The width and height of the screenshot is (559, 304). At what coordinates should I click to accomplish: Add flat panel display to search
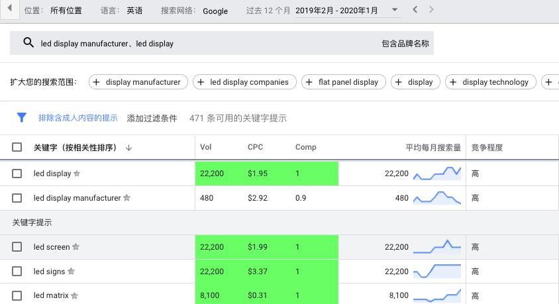[344, 82]
